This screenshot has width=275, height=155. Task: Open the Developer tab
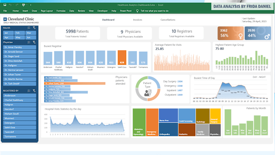102,11
